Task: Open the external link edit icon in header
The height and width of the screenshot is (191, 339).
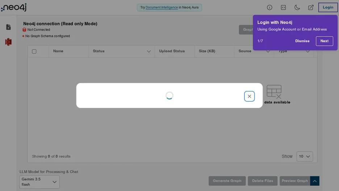Action: pos(311,7)
